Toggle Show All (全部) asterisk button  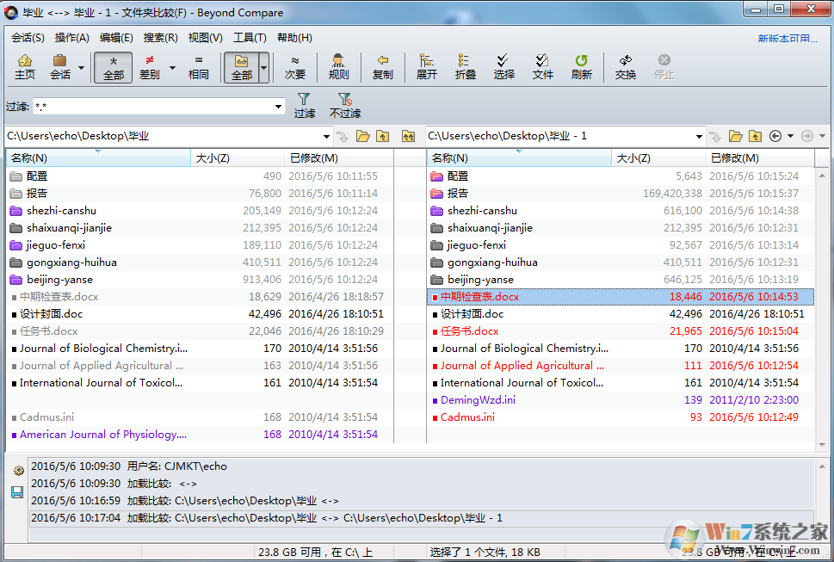coord(113,66)
